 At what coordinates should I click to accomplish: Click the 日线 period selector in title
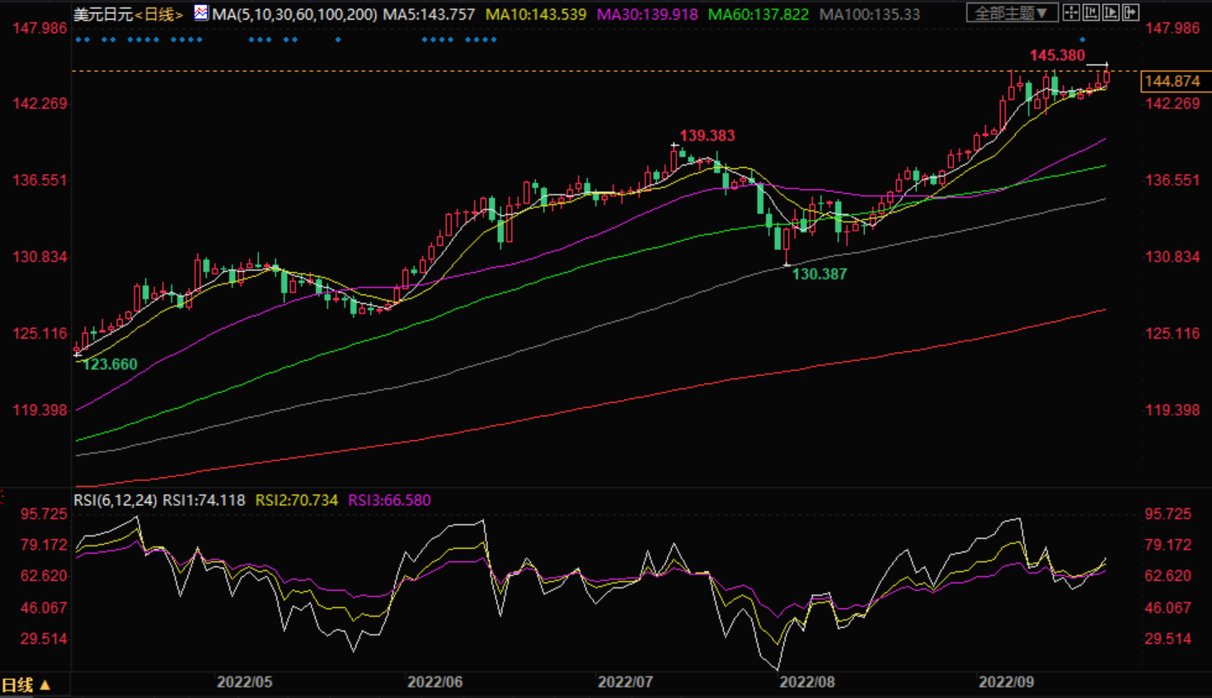159,14
